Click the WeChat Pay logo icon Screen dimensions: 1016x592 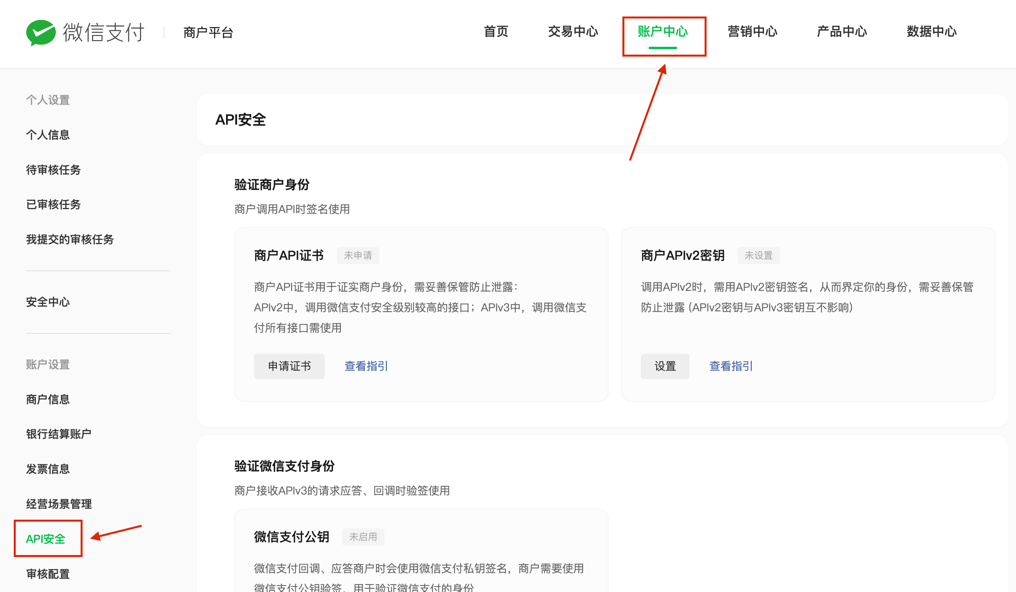[41, 32]
